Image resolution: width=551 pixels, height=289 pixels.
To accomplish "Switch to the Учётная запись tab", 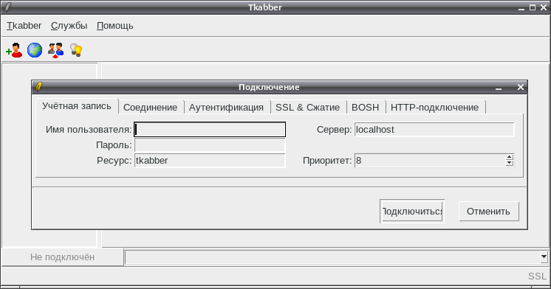I will [77, 106].
